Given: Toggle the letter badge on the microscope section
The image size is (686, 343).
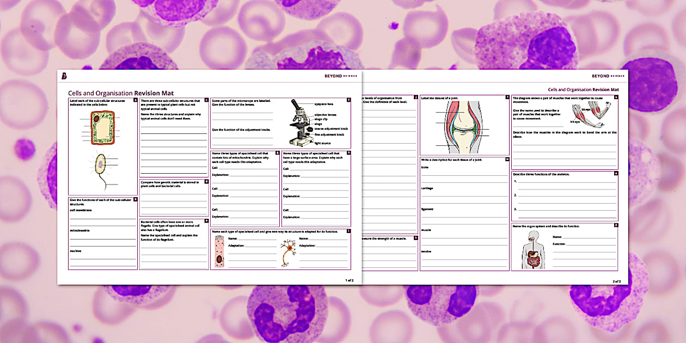Looking at the screenshot, I should pos(348,100).
